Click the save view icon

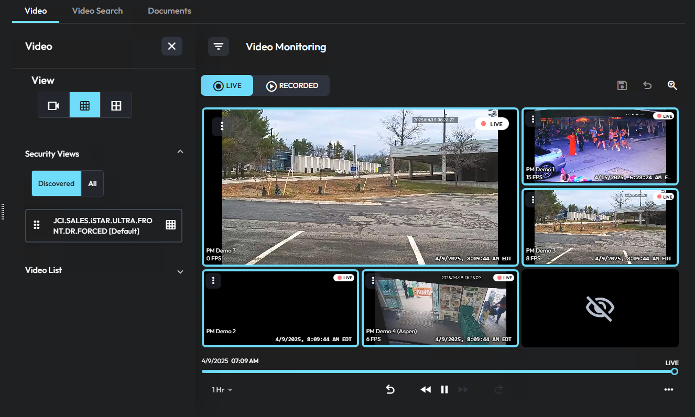pos(622,85)
